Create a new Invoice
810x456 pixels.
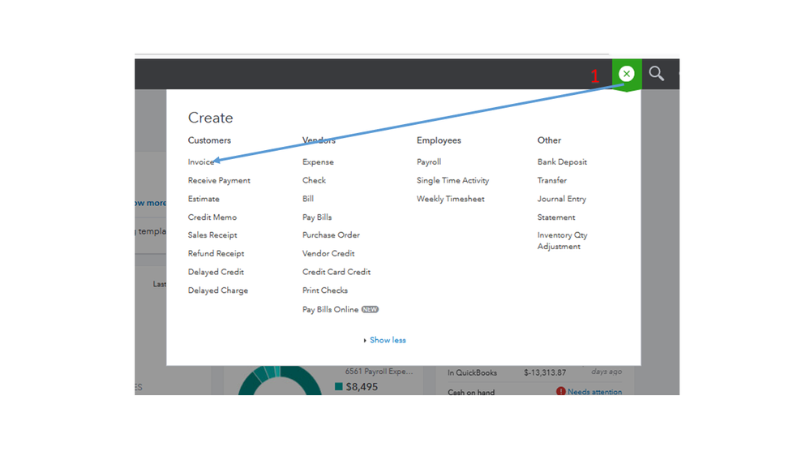coord(201,161)
